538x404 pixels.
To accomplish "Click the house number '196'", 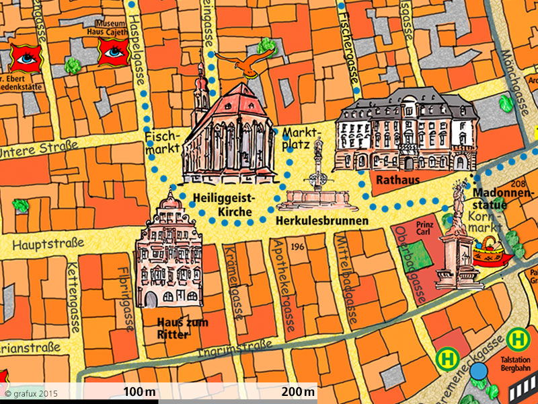I will coord(297,246).
